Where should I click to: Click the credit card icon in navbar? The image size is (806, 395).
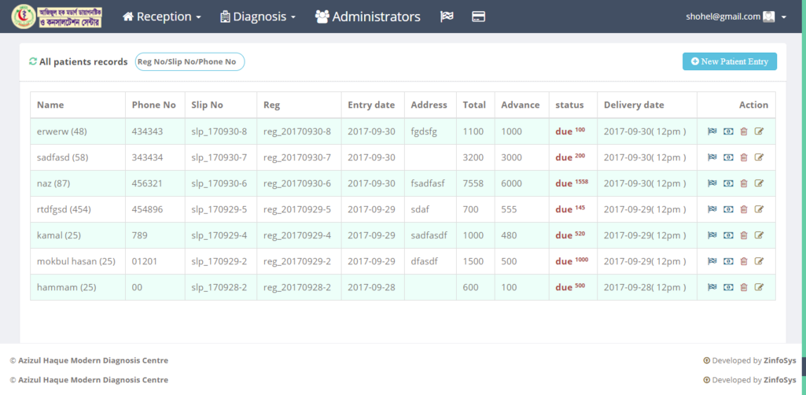478,17
